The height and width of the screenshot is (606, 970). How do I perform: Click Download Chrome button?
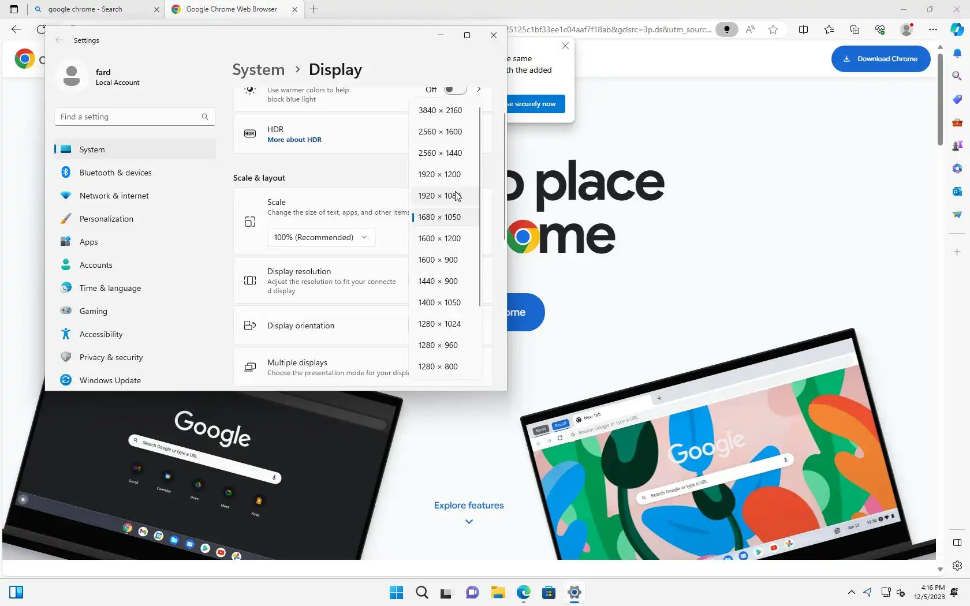pos(881,58)
